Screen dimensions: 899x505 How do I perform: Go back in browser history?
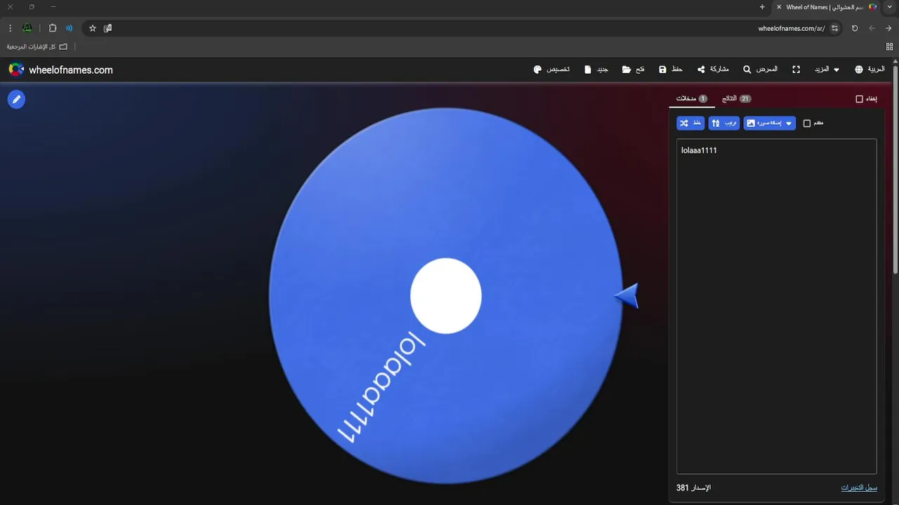(888, 28)
